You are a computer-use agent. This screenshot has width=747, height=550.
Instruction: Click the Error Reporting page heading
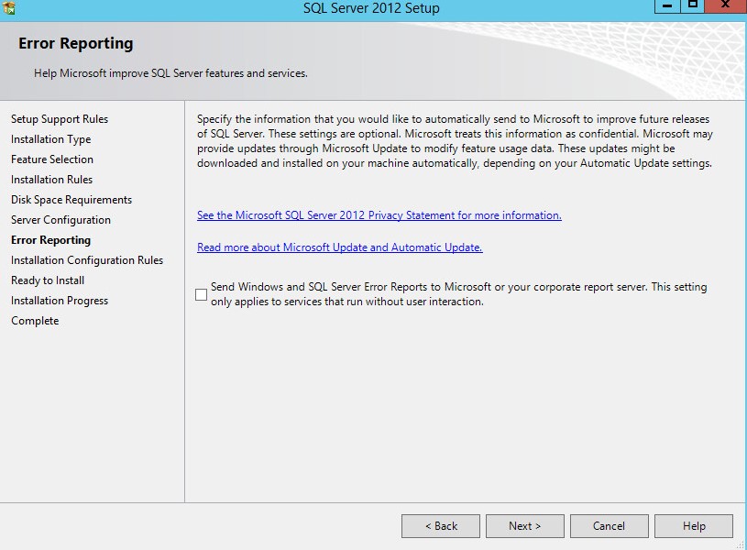pyautogui.click(x=76, y=43)
